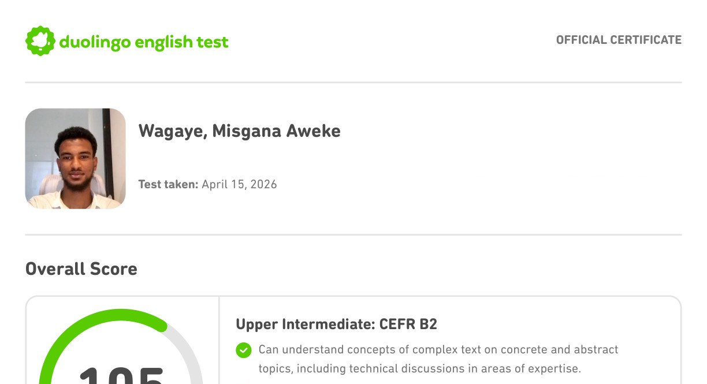Open the test taker's profile photo
This screenshot has height=384, width=707.
click(76, 158)
